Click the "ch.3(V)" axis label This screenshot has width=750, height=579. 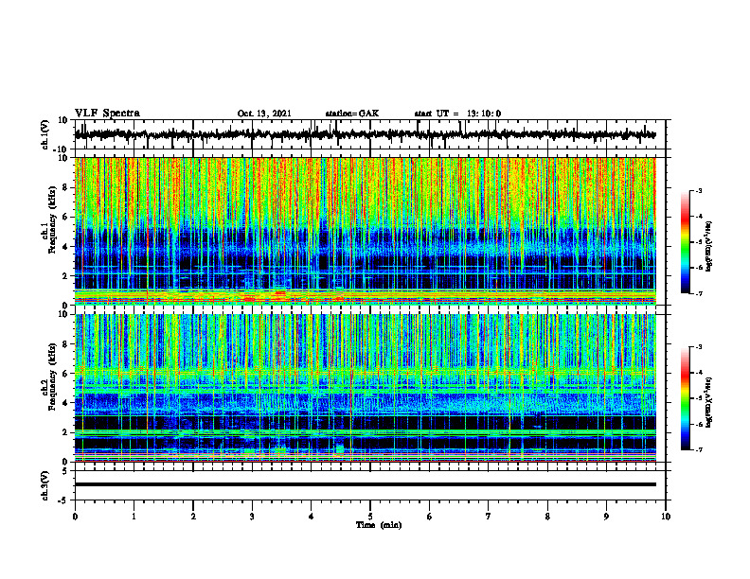point(45,485)
